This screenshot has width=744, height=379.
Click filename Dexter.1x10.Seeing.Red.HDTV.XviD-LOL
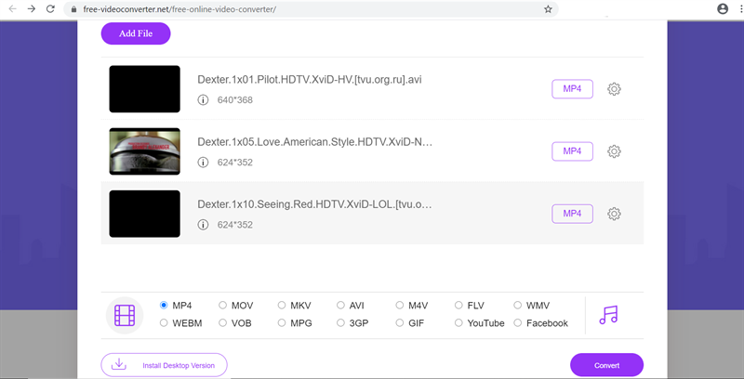[315, 204]
